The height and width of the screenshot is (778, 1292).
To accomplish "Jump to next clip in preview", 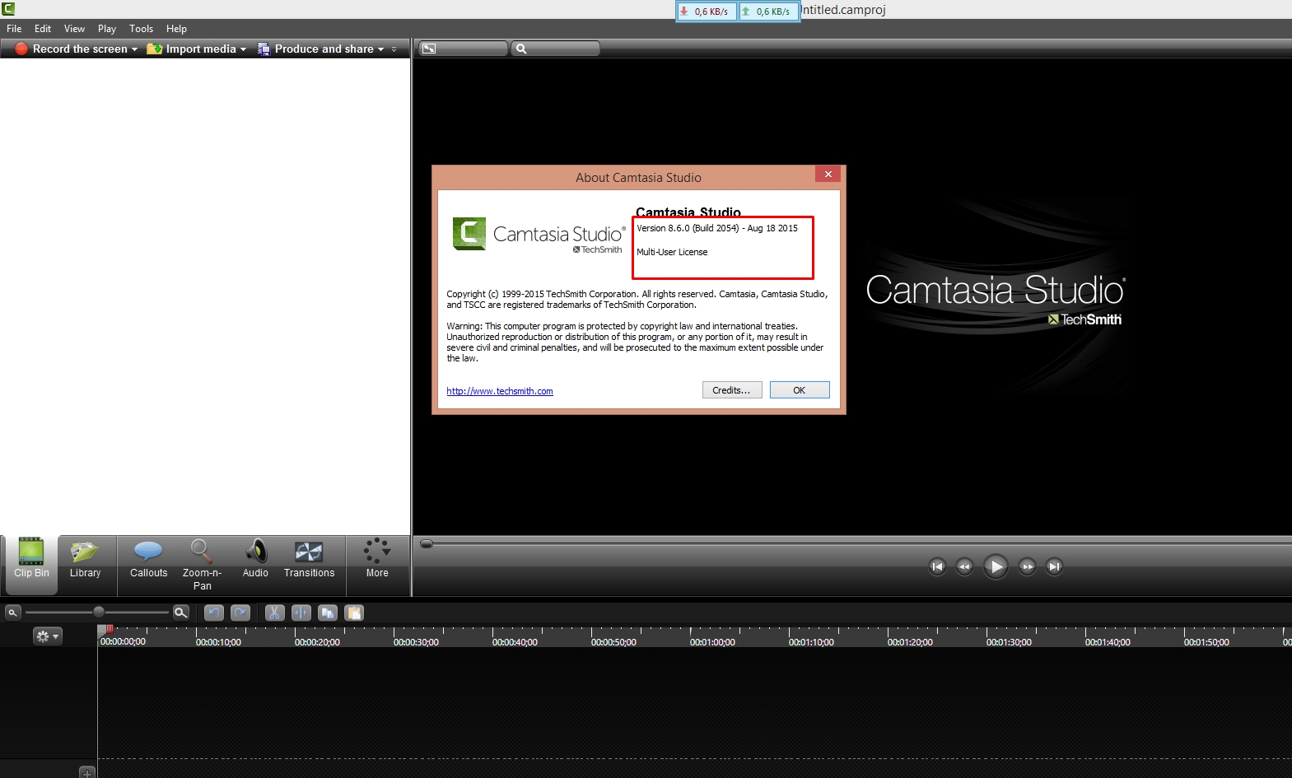I will [1054, 566].
